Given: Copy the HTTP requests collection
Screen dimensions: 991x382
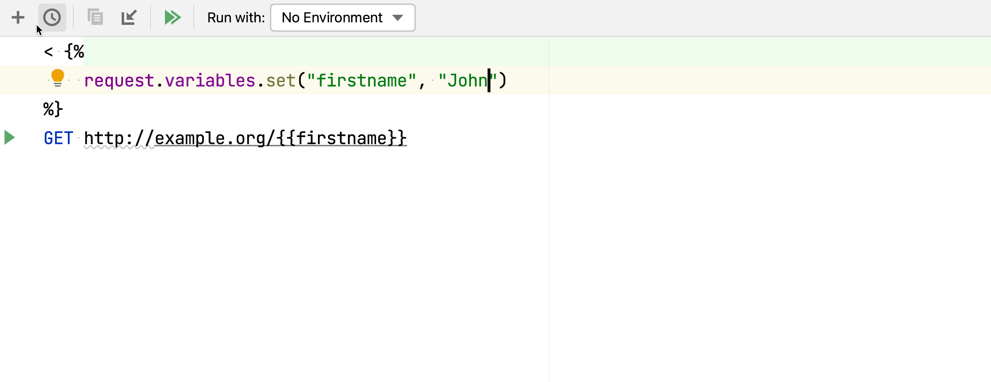Looking at the screenshot, I should [x=95, y=17].
